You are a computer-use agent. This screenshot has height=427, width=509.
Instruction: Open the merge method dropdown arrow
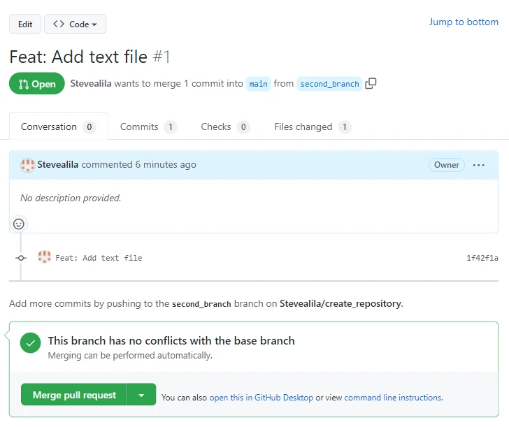pyautogui.click(x=141, y=395)
